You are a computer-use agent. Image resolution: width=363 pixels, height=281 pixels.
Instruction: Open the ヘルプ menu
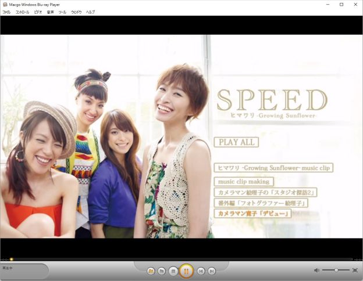click(90, 12)
